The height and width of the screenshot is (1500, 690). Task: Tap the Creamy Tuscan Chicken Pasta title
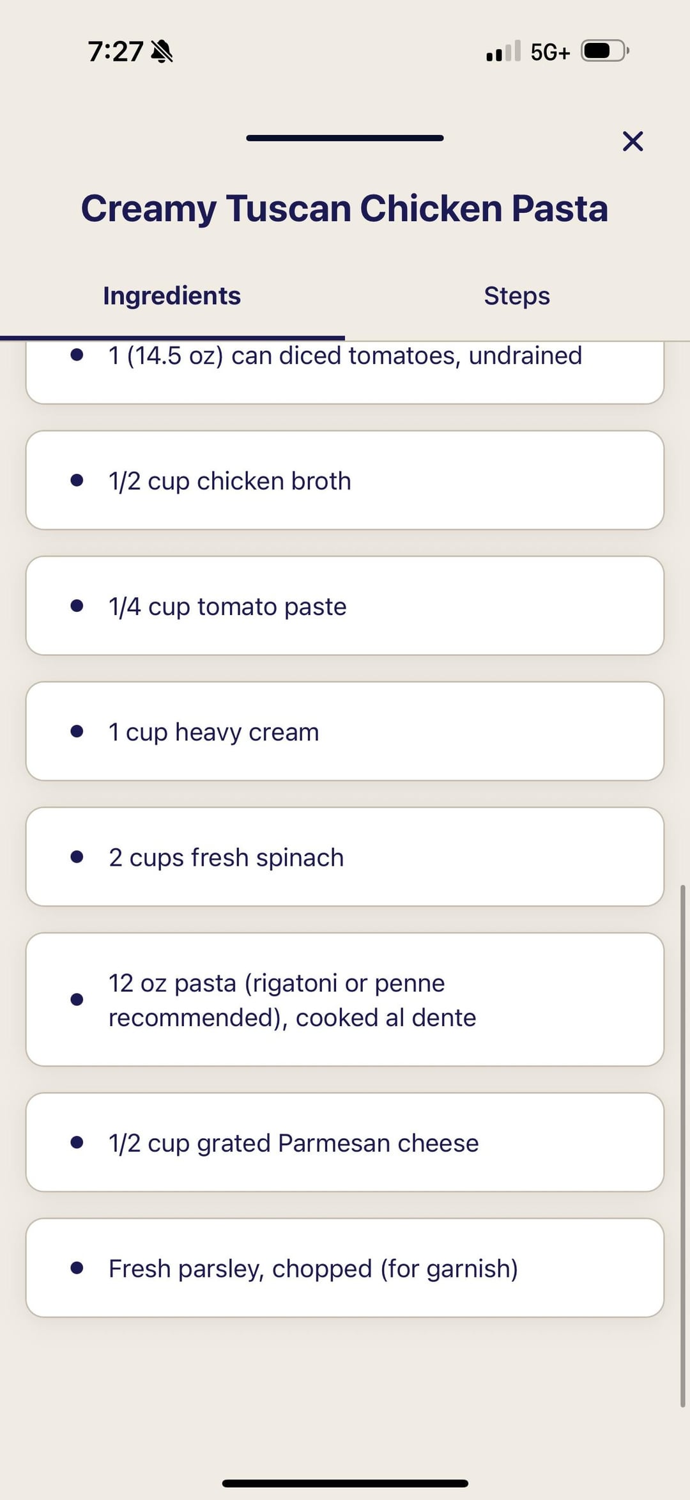click(x=344, y=208)
